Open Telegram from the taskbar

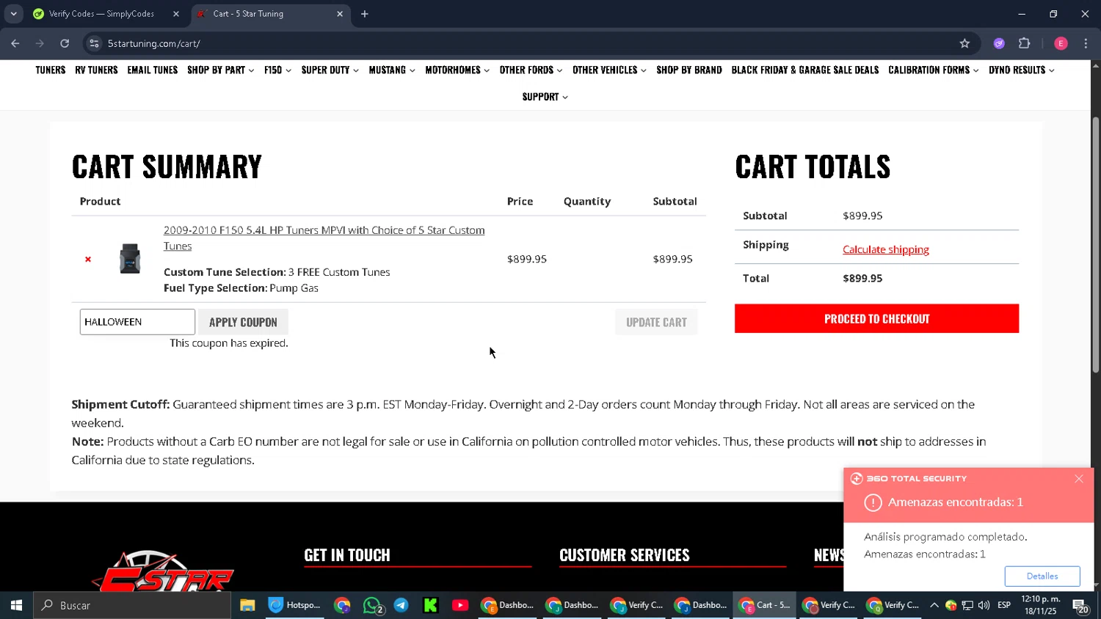tap(401, 605)
